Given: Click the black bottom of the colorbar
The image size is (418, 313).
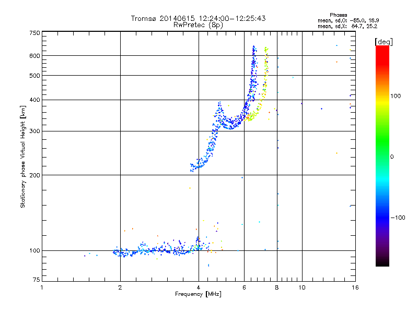Looking at the screenshot, I should click(382, 262).
